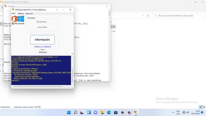Open Task View from the taskbar
This screenshot has height=116, width=206.
(82, 112)
